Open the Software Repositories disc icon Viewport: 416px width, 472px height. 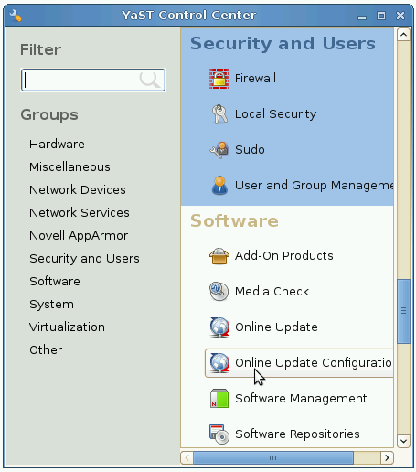click(x=219, y=434)
